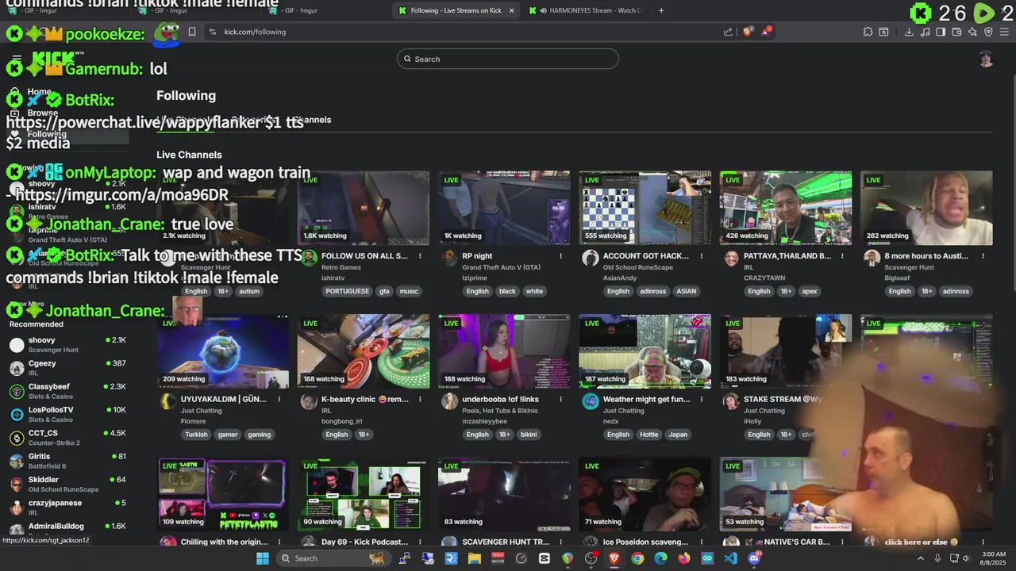Open LosPollosTV recommended channel
This screenshot has height=571, width=1016.
[68, 414]
